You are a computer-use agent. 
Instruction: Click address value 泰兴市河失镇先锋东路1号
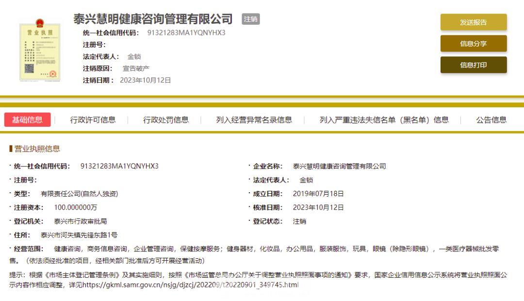point(79,235)
